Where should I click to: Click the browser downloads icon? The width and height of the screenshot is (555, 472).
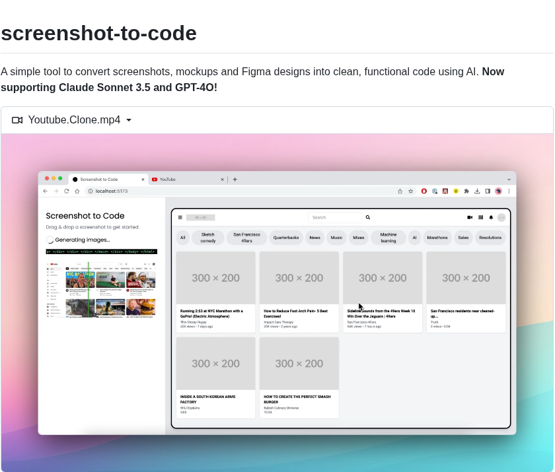(477, 191)
